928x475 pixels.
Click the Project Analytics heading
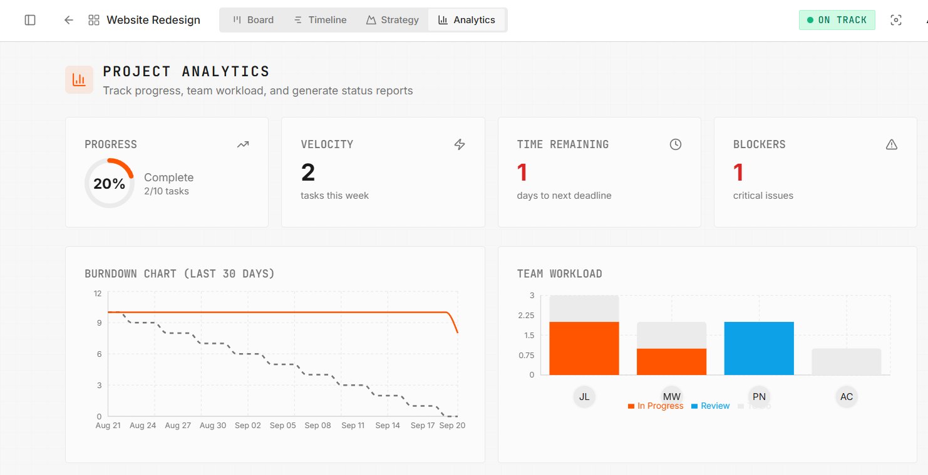pyautogui.click(x=187, y=71)
